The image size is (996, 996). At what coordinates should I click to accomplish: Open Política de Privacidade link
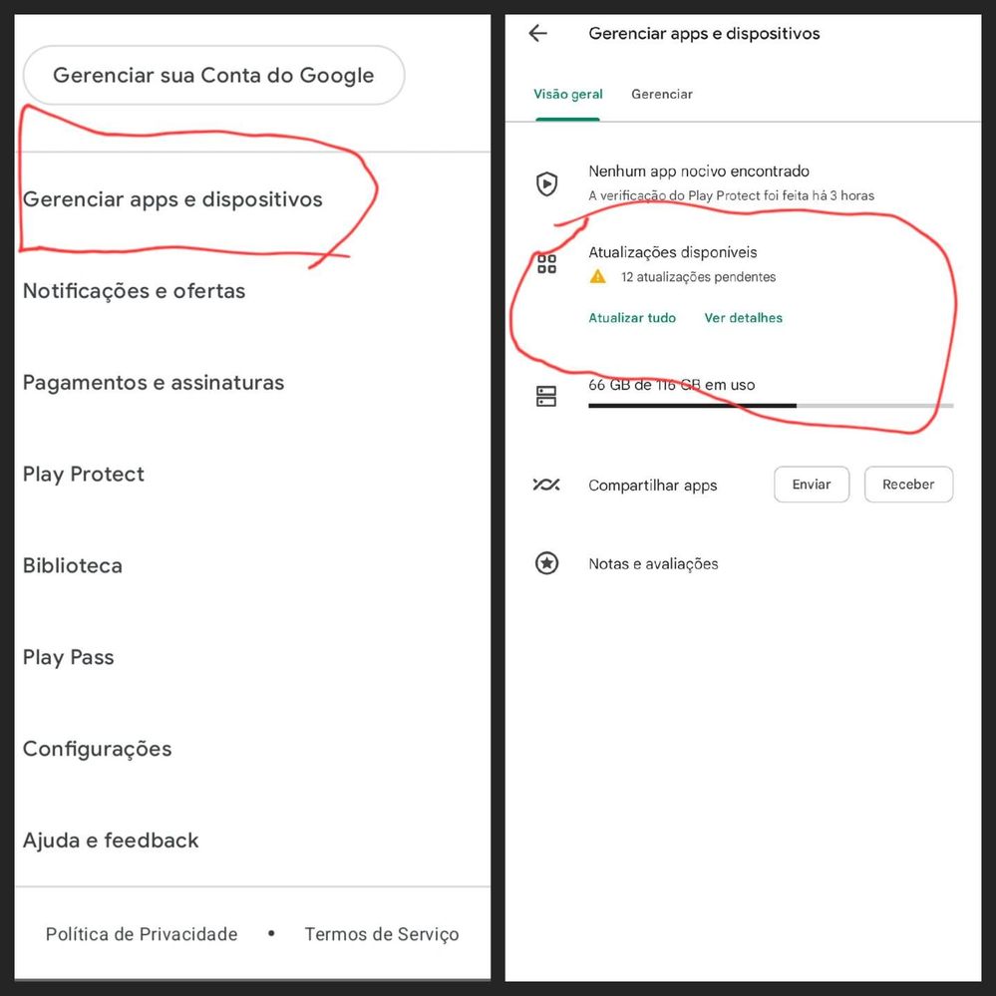click(x=142, y=934)
